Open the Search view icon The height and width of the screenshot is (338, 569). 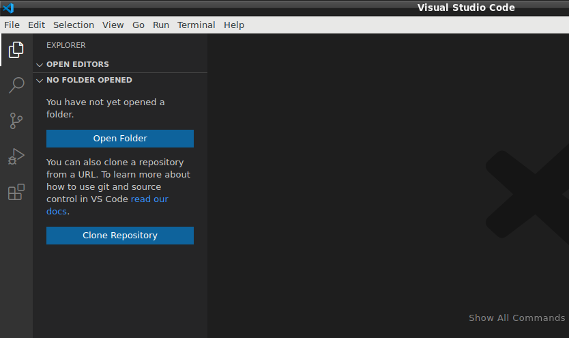(x=16, y=85)
